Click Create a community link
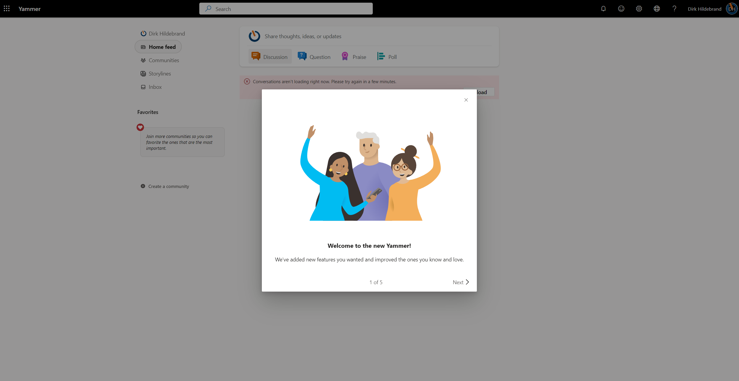 (x=168, y=186)
